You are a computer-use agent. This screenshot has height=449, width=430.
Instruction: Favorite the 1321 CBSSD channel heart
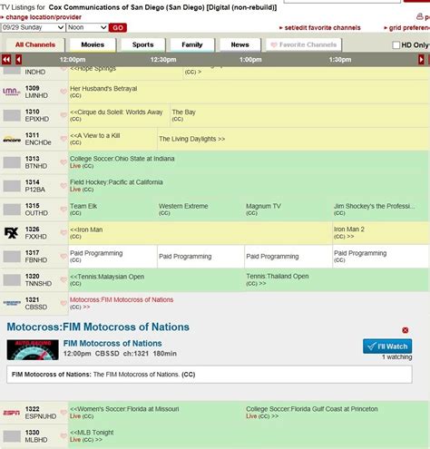pyautogui.click(x=64, y=303)
